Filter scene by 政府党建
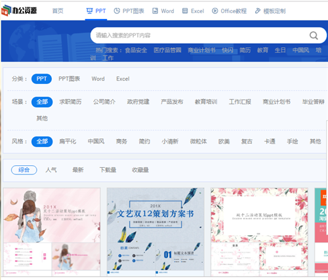The image size is (328, 280). click(138, 102)
